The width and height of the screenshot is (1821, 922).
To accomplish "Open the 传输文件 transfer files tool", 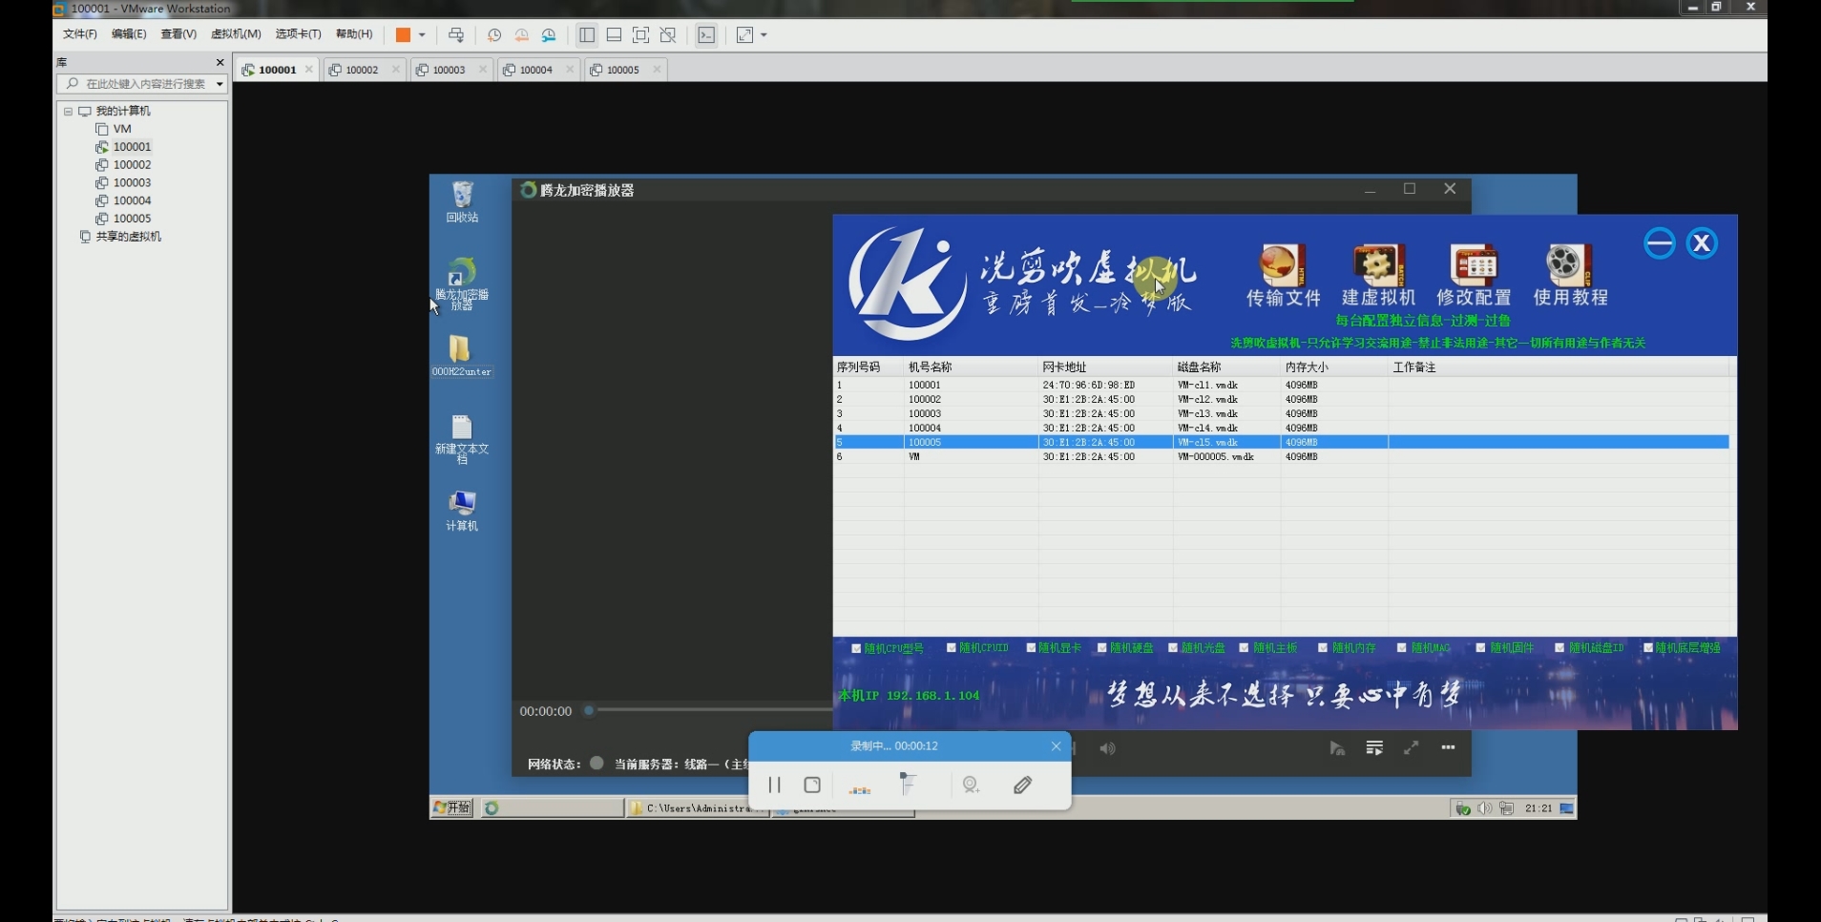I will (x=1283, y=276).
